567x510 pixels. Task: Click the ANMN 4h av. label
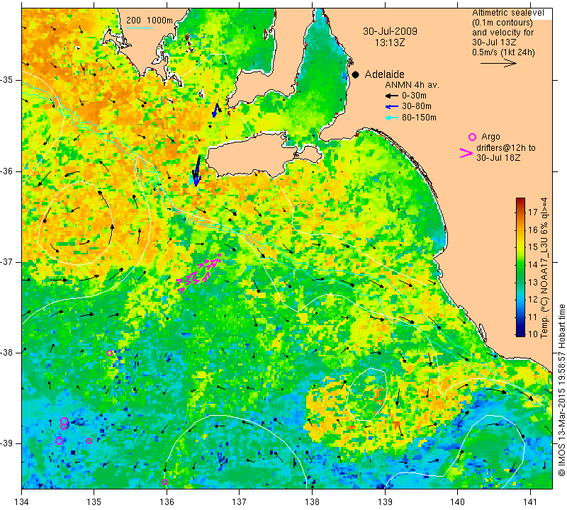(x=412, y=85)
